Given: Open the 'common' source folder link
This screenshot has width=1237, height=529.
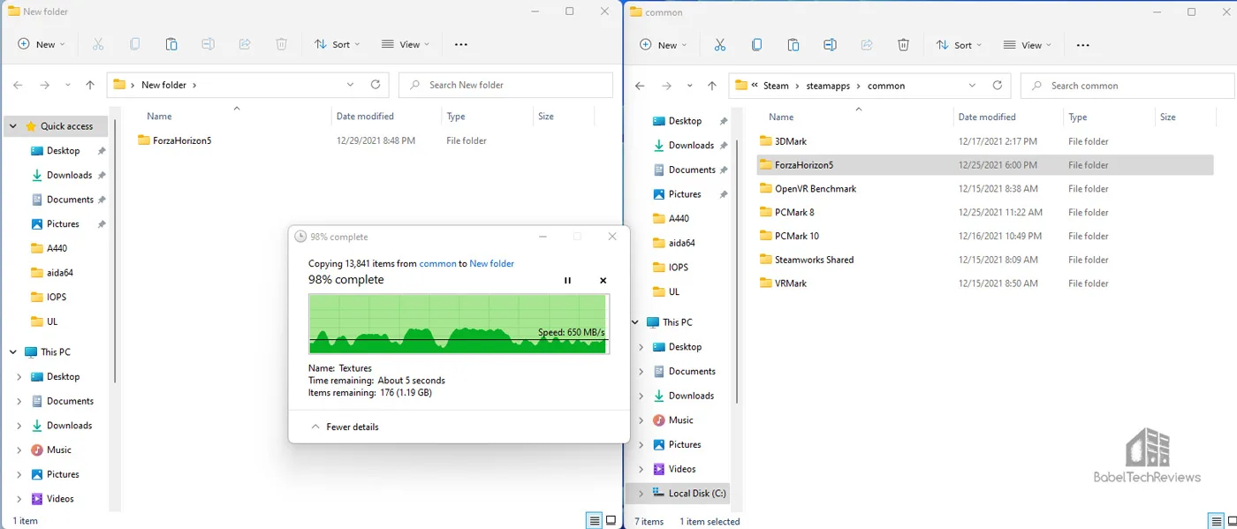Looking at the screenshot, I should coord(437,263).
